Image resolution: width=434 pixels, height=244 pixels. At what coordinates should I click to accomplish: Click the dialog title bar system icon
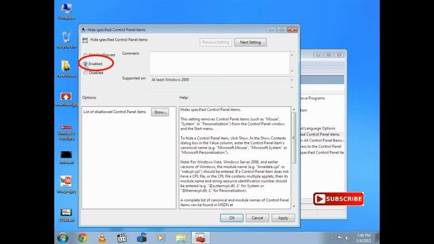83,30
